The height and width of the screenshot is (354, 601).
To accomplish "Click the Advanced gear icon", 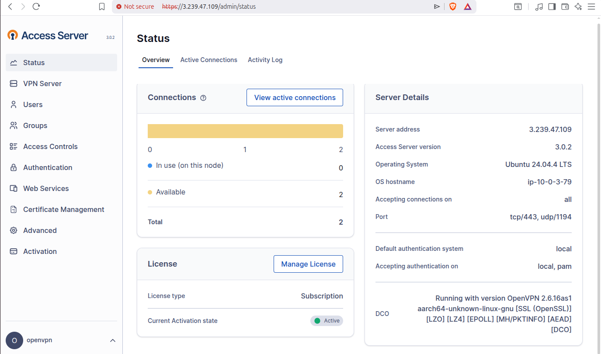I will [x=14, y=230].
